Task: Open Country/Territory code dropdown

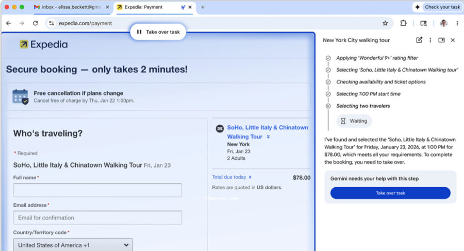Action: [x=73, y=245]
